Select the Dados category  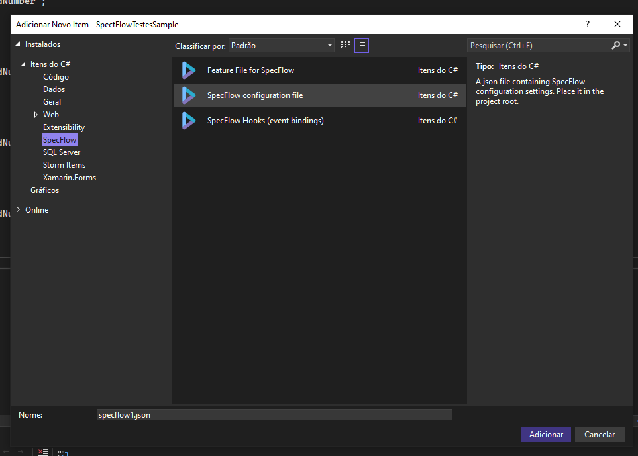[54, 89]
